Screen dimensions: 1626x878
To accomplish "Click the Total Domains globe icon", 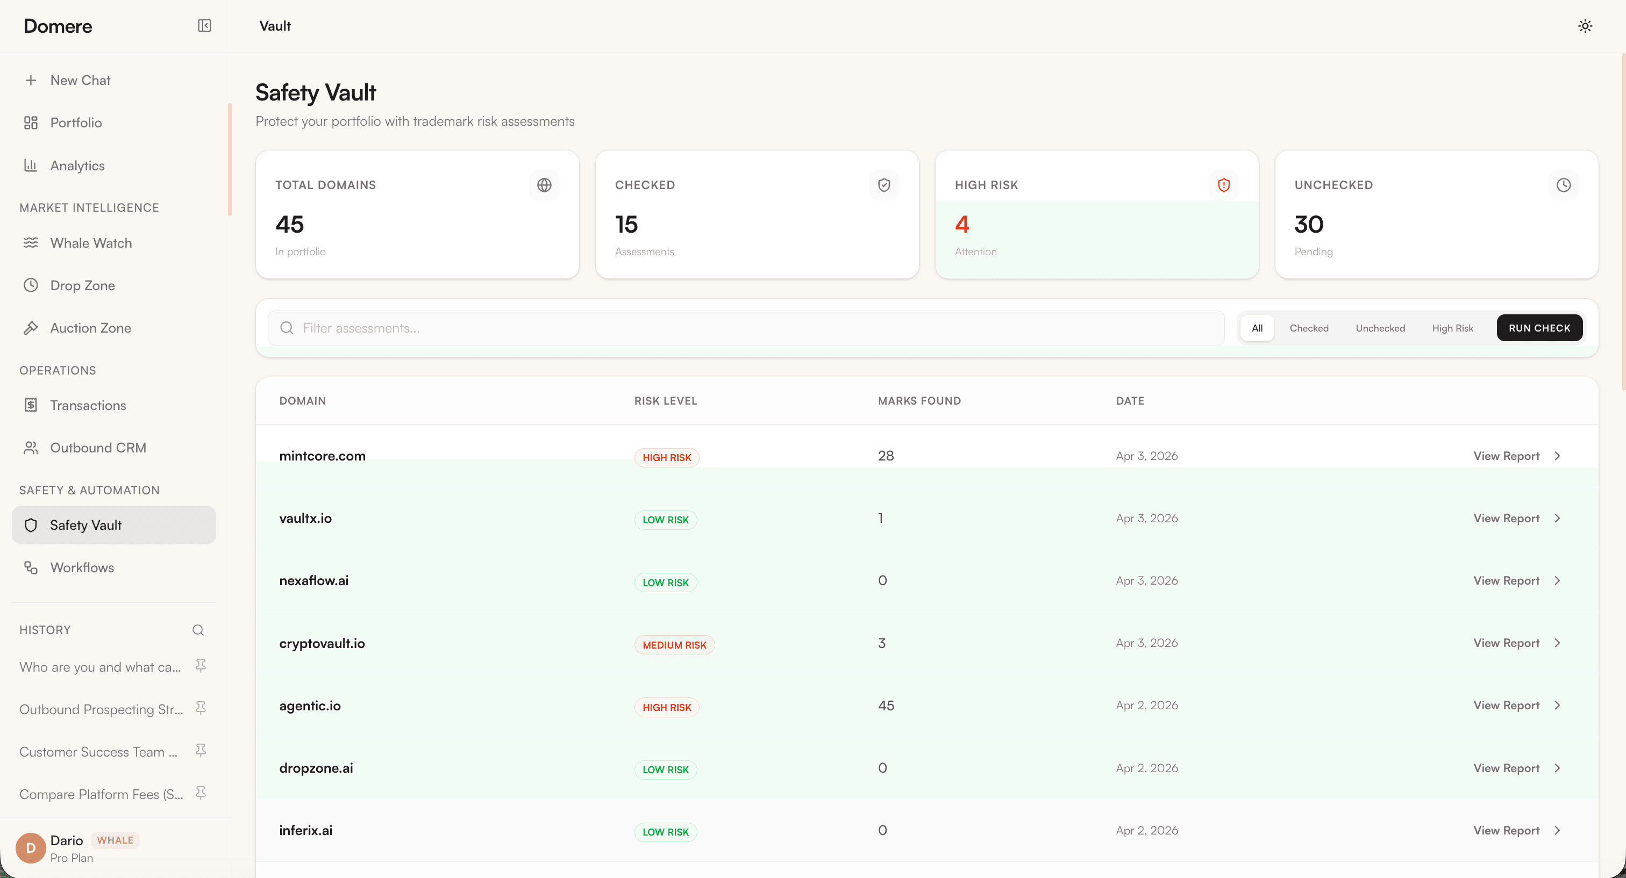I will click(544, 185).
